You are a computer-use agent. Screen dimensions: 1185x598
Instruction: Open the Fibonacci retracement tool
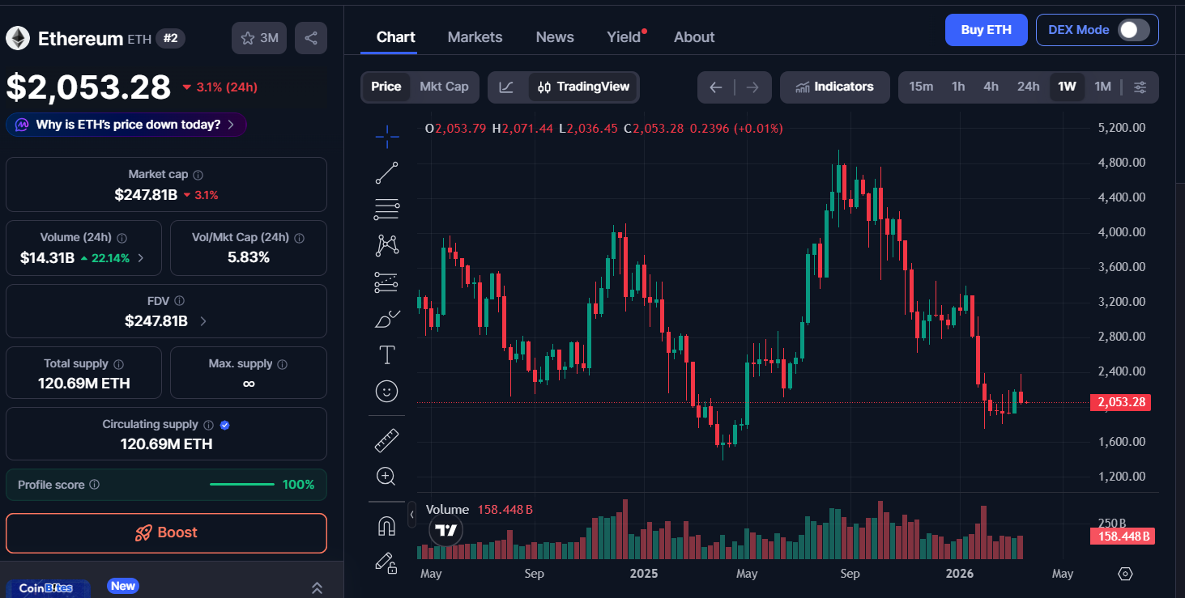click(387, 210)
